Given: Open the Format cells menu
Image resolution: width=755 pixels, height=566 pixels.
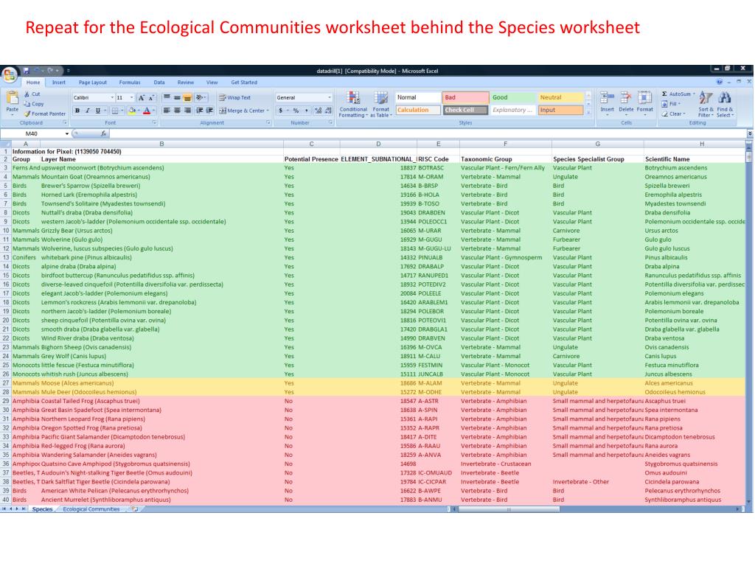Looking at the screenshot, I should (644, 102).
